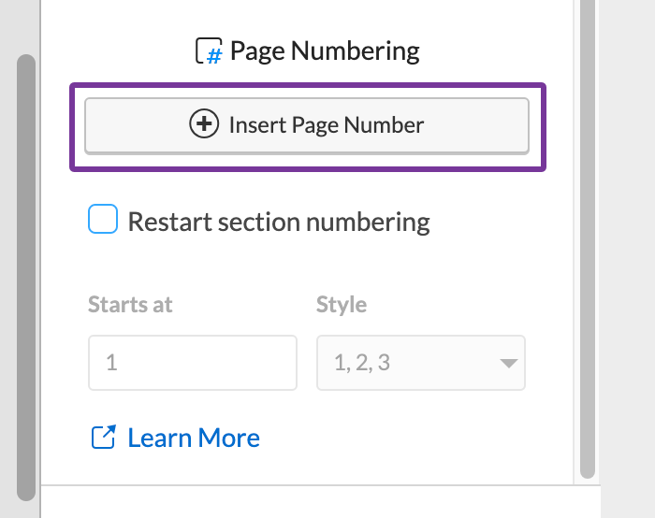Image resolution: width=655 pixels, height=518 pixels.
Task: Click the Page Numbering section heading
Action: 325,50
